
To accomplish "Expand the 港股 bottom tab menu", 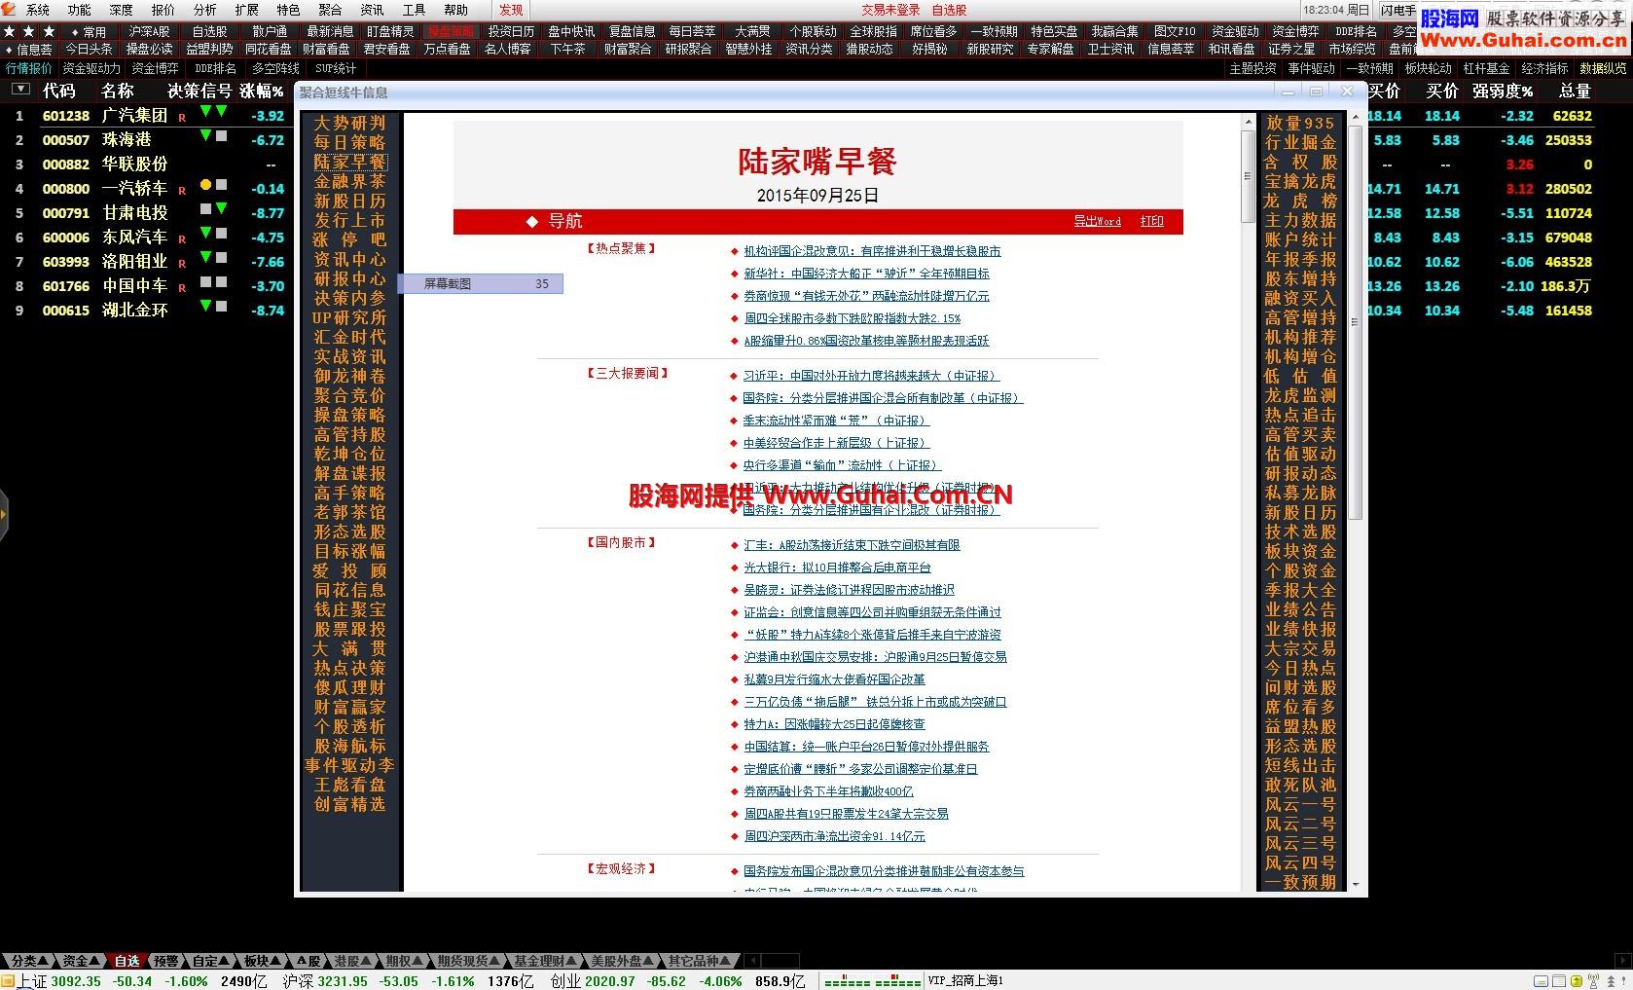I will pyautogui.click(x=367, y=962).
